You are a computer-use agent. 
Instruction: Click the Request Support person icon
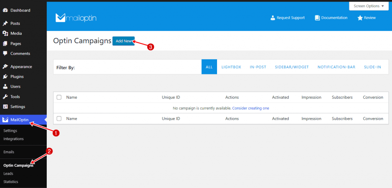273,18
